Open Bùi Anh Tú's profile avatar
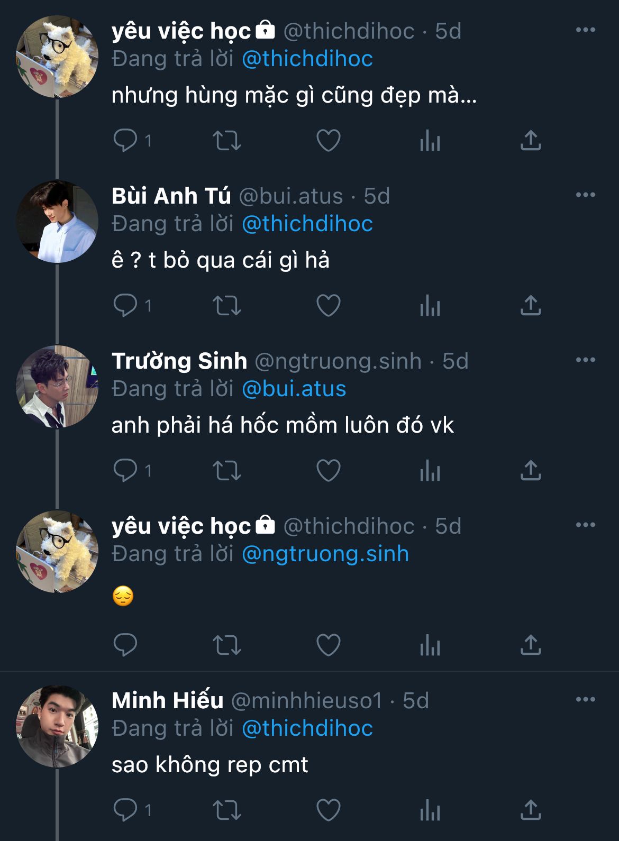619x841 pixels. 57,222
